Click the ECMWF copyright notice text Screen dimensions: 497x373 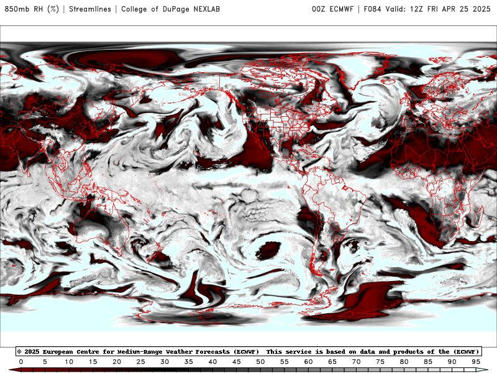pyautogui.click(x=248, y=351)
